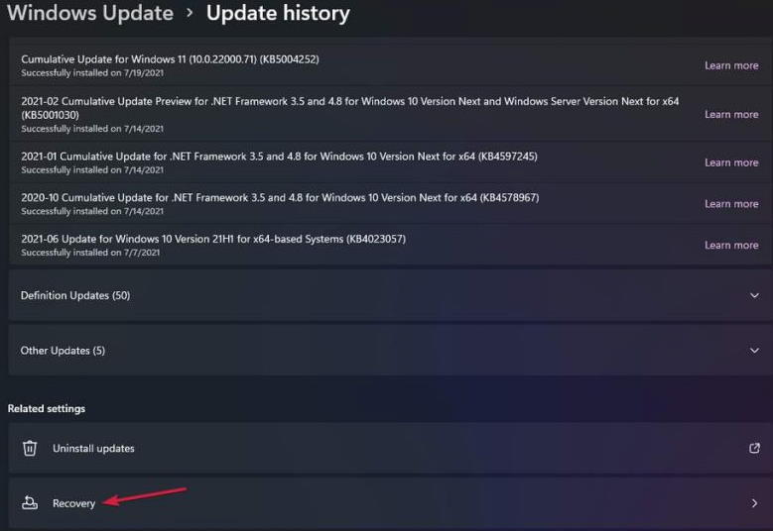Click the Definition Updates chevron arrow
Screen dimensions: 773x531
754,296
